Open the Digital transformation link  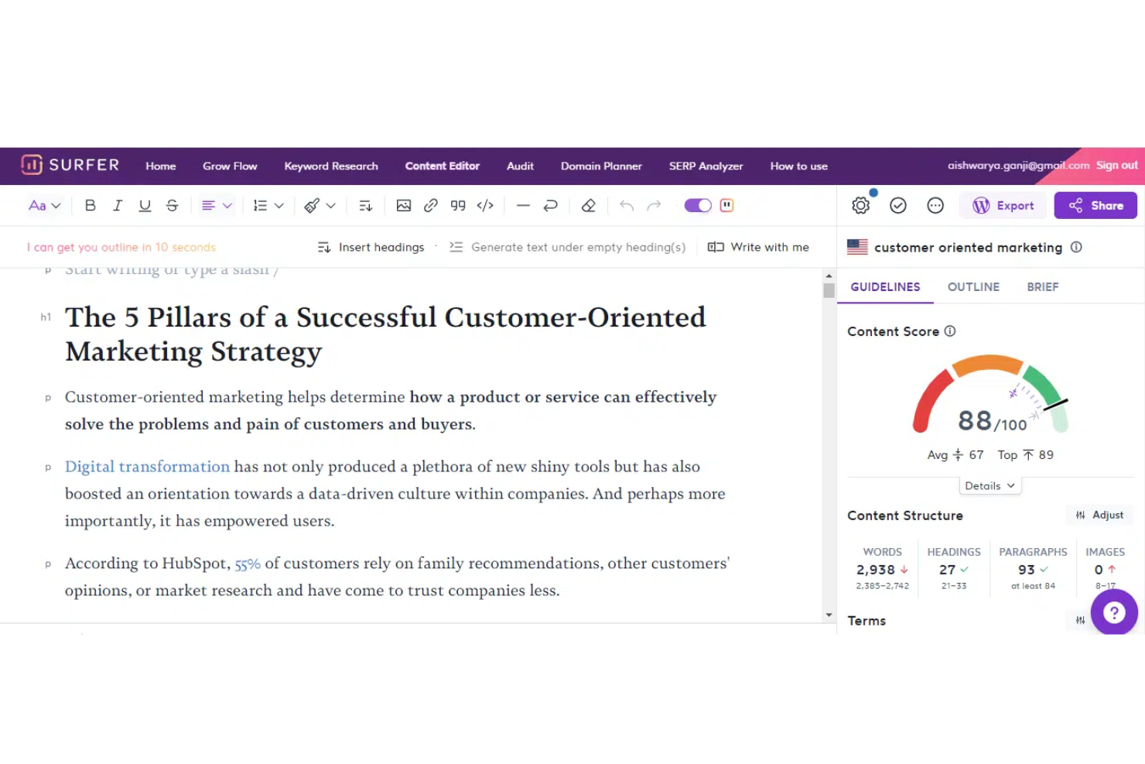pyautogui.click(x=147, y=467)
